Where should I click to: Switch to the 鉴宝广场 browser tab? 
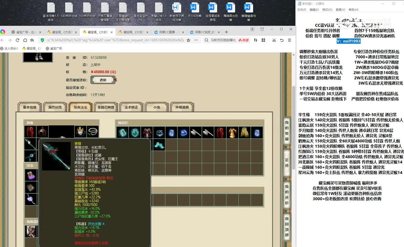pos(26,32)
